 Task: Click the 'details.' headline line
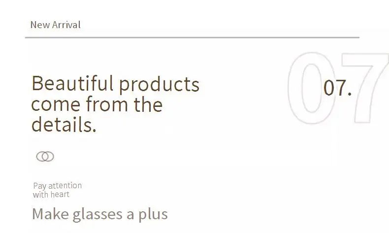pos(64,125)
